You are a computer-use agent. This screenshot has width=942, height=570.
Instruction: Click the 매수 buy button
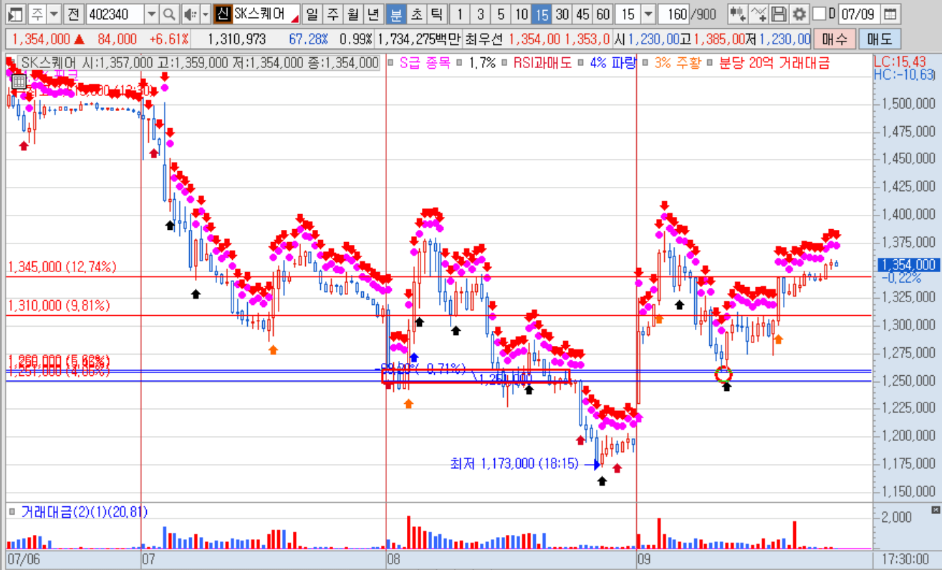coord(834,39)
